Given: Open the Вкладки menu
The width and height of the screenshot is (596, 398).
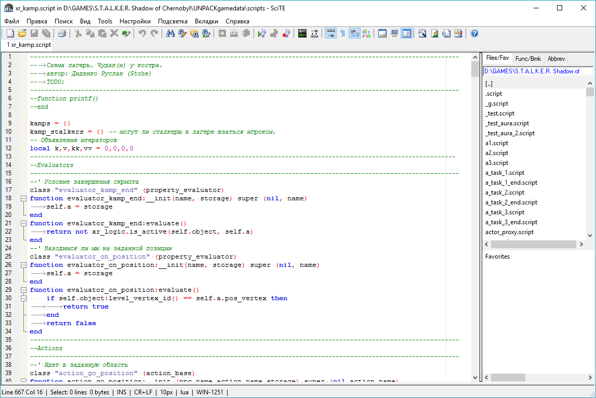Looking at the screenshot, I should pos(206,21).
